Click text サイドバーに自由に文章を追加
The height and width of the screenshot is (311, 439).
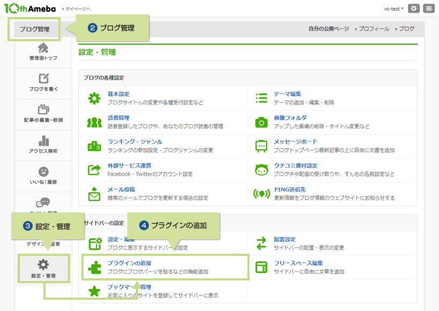(x=309, y=271)
